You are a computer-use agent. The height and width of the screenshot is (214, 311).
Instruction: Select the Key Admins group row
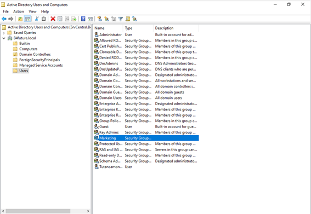tap(146, 132)
